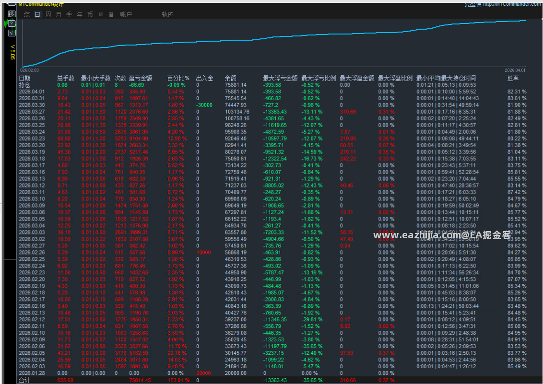Click total lots 655.68
This screenshot has height=384, width=543.
(x=65, y=381)
